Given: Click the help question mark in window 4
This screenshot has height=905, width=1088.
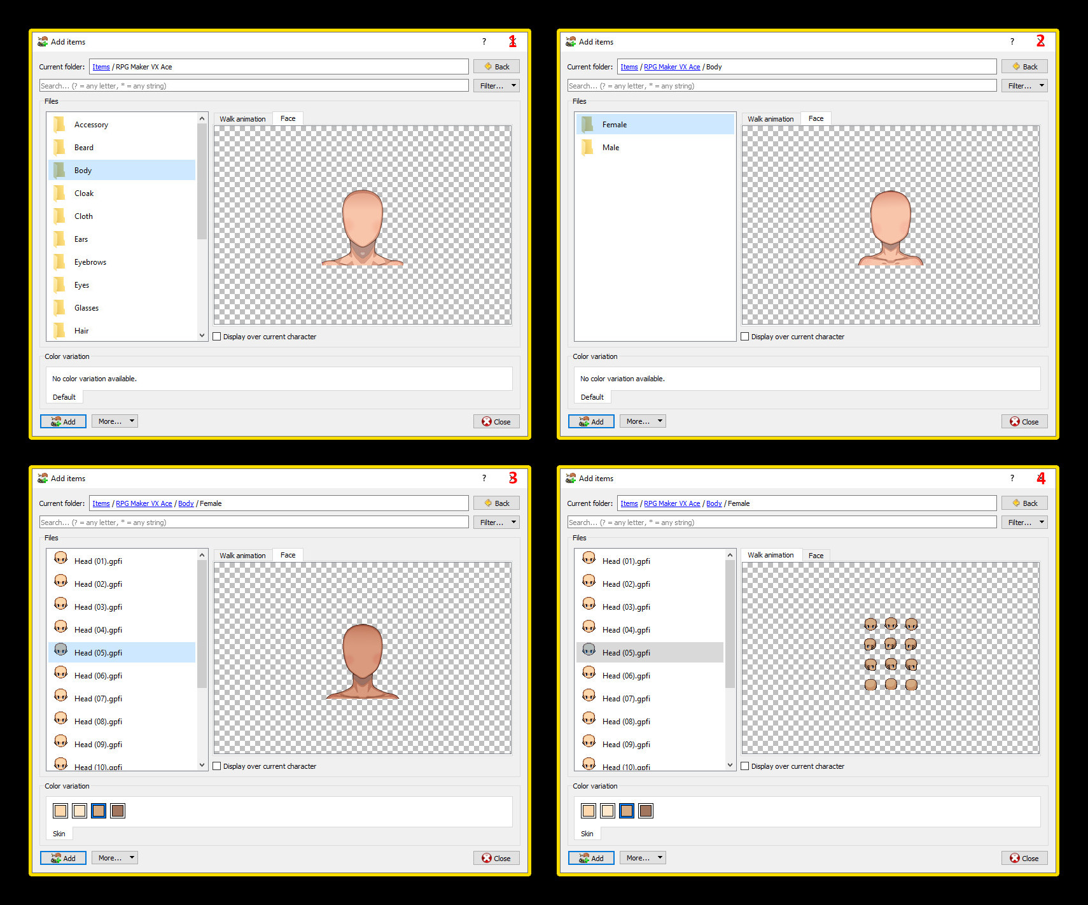Looking at the screenshot, I should [x=1012, y=478].
